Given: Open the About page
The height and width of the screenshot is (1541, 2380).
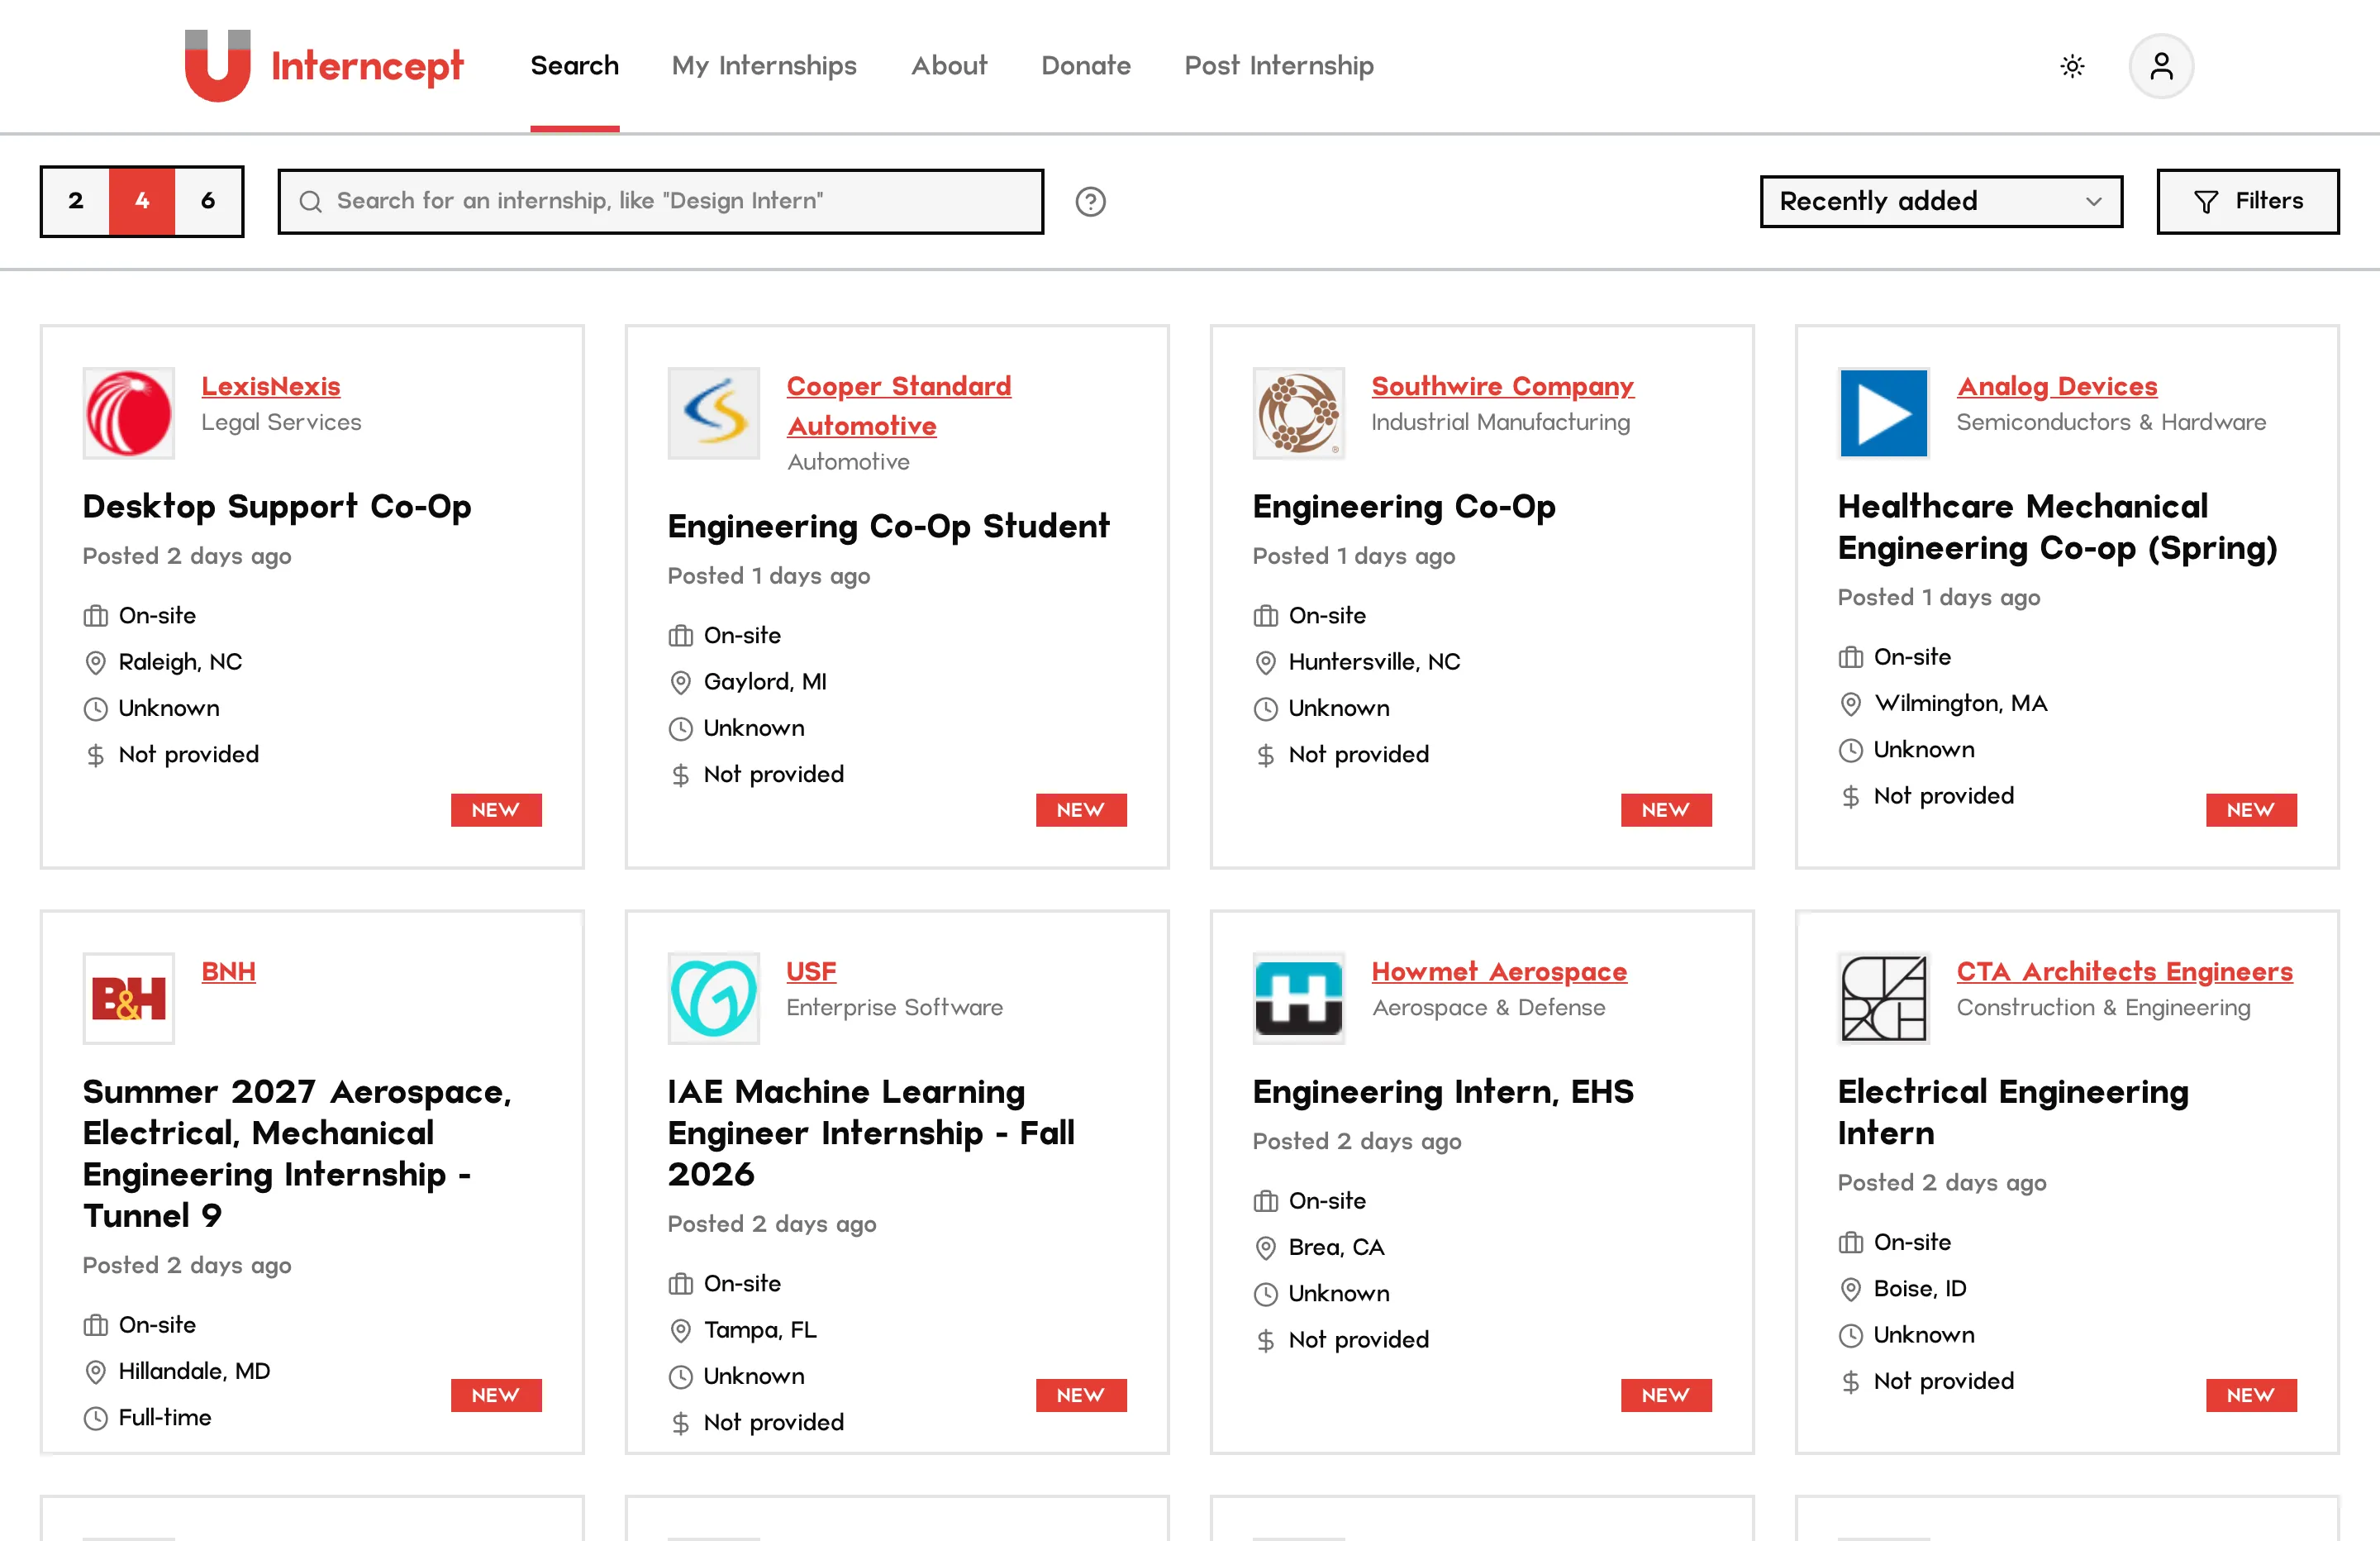Looking at the screenshot, I should [x=949, y=66].
